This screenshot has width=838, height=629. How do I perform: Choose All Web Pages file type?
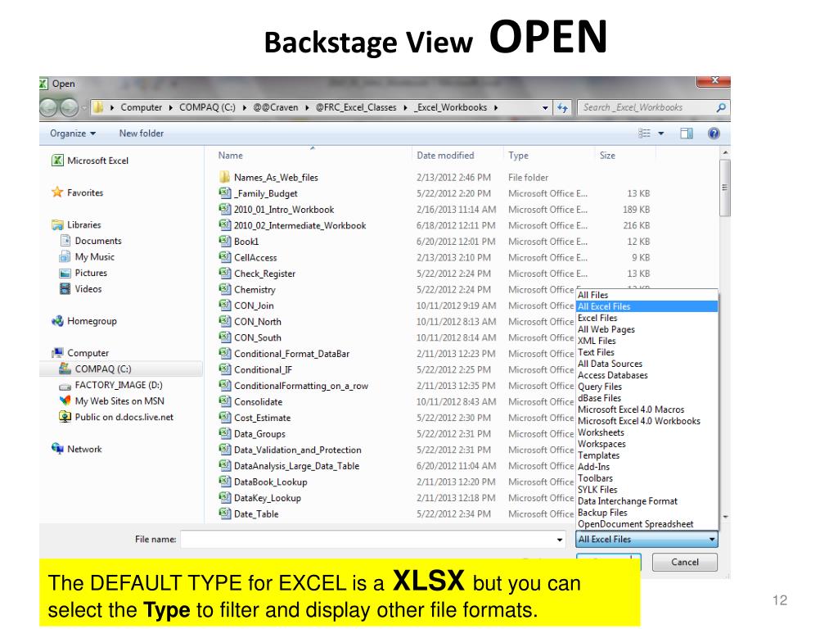[647, 329]
